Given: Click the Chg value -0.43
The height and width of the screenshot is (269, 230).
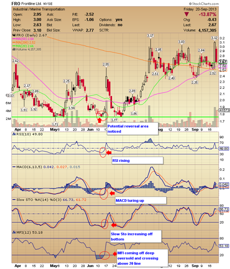Looking at the screenshot, I should [212, 20].
